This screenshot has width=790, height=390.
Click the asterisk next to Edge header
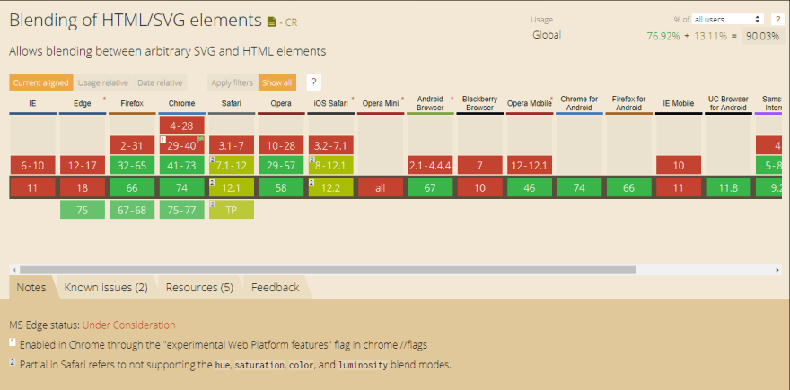point(104,99)
